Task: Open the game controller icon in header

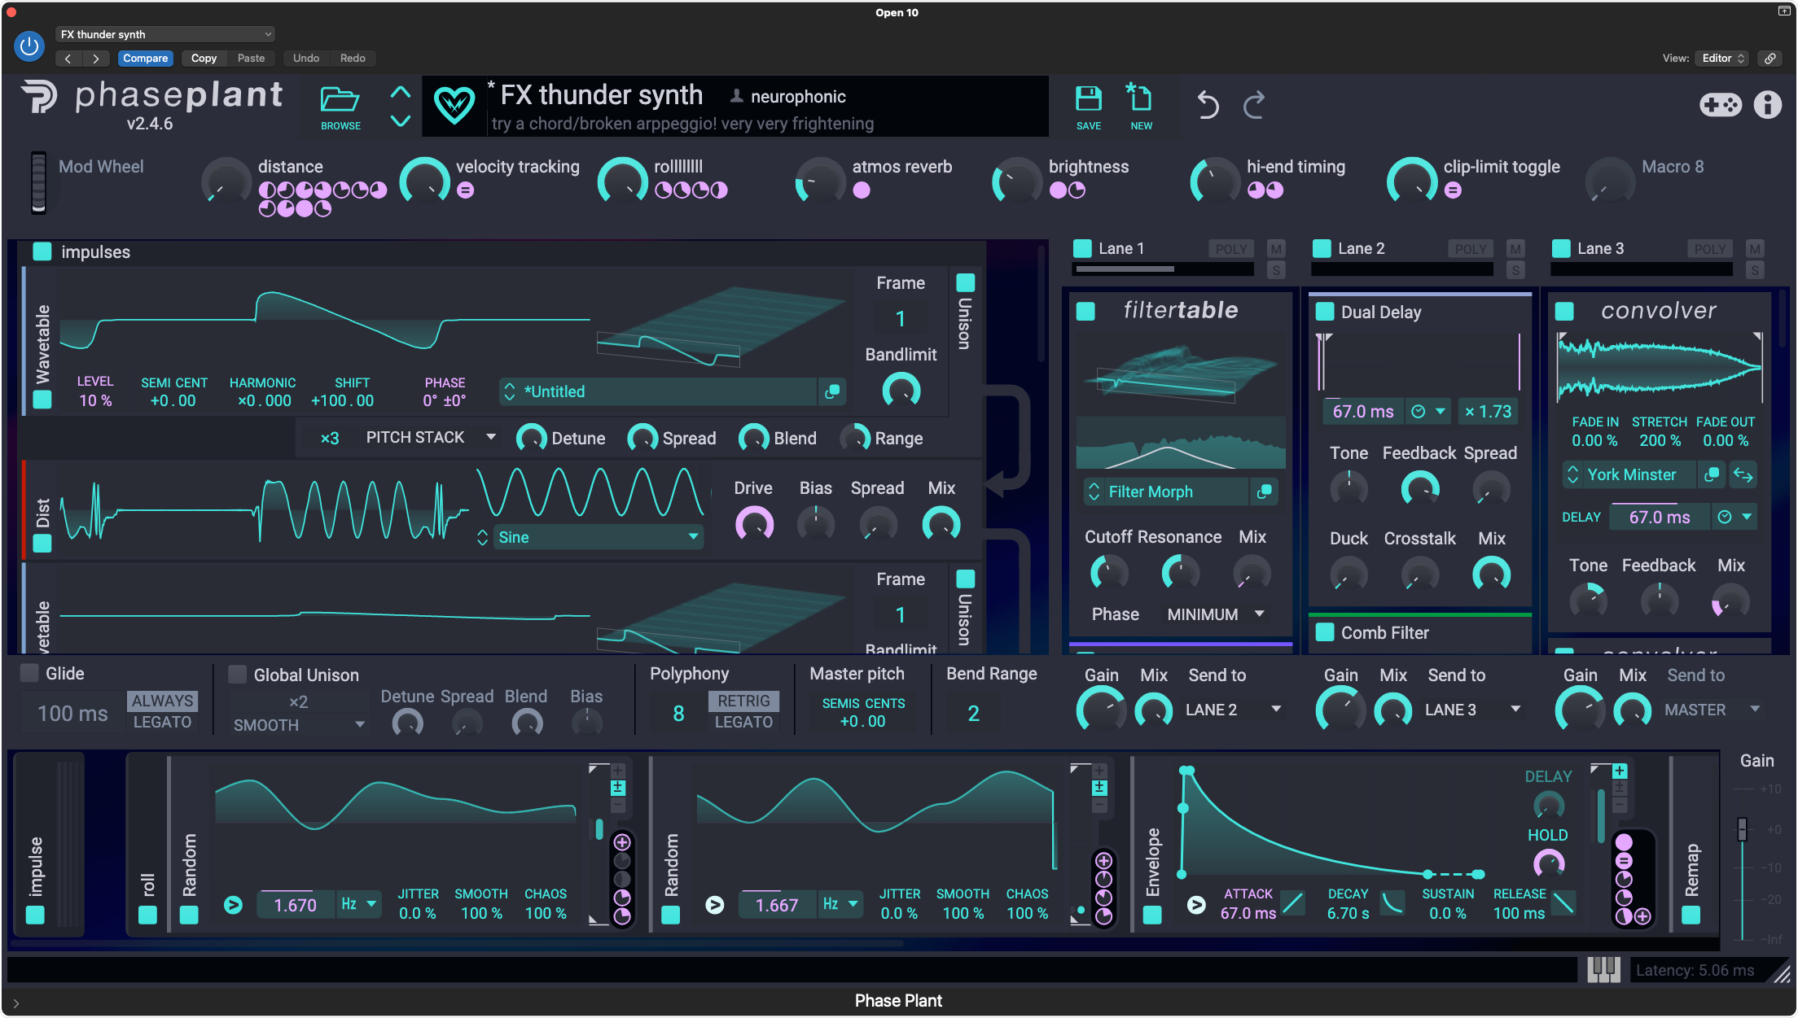Action: pyautogui.click(x=1720, y=105)
